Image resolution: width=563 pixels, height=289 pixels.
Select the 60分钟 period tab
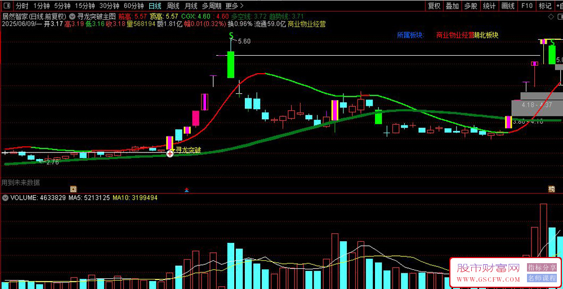134,6
